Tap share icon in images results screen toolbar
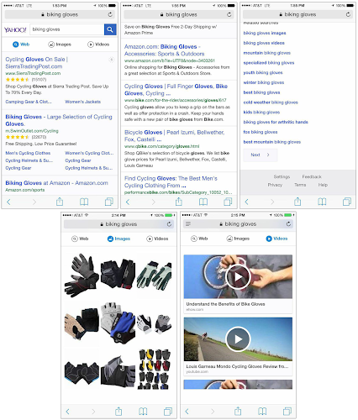 118,411
